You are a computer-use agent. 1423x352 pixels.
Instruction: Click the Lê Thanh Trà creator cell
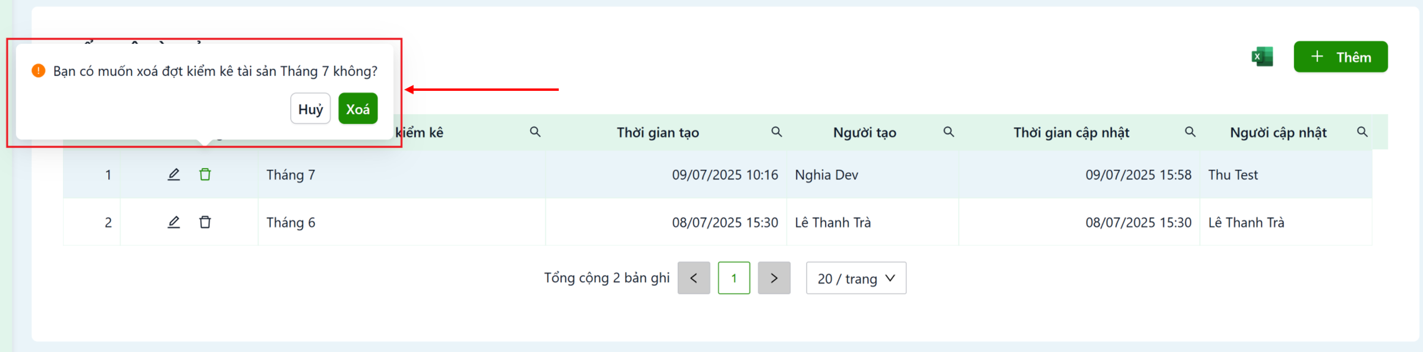(x=873, y=222)
